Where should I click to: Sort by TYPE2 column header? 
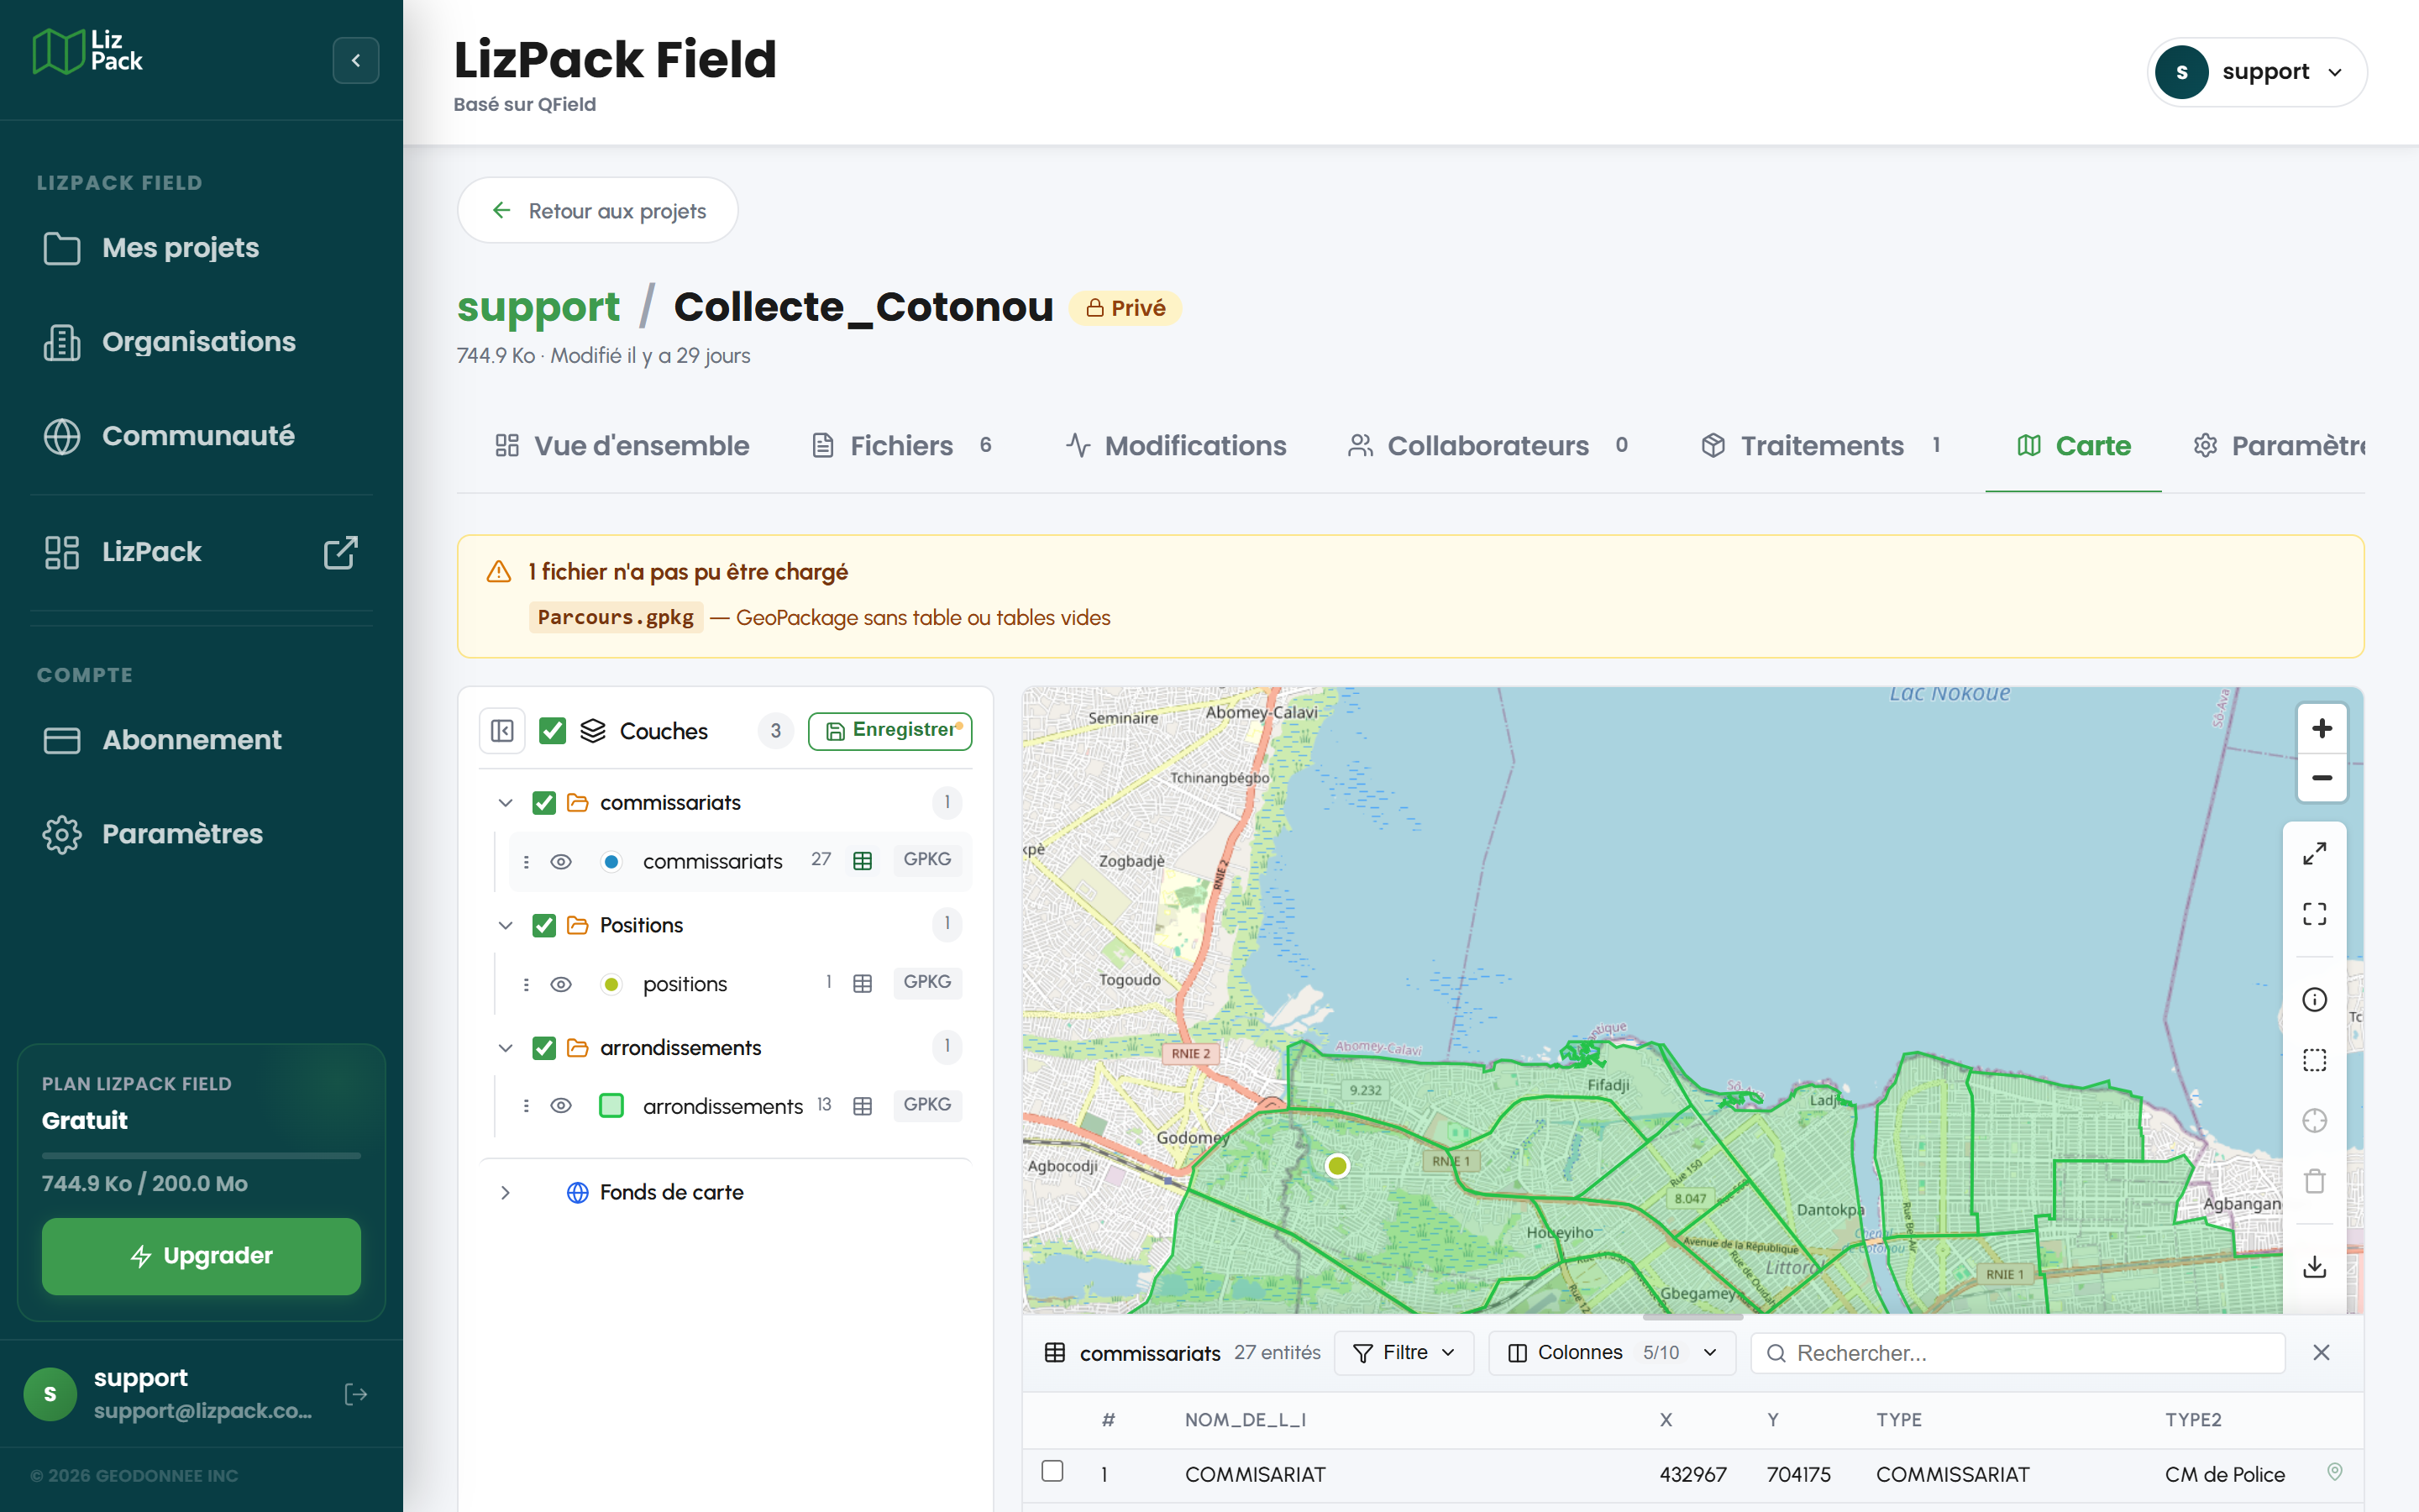pyautogui.click(x=2193, y=1420)
